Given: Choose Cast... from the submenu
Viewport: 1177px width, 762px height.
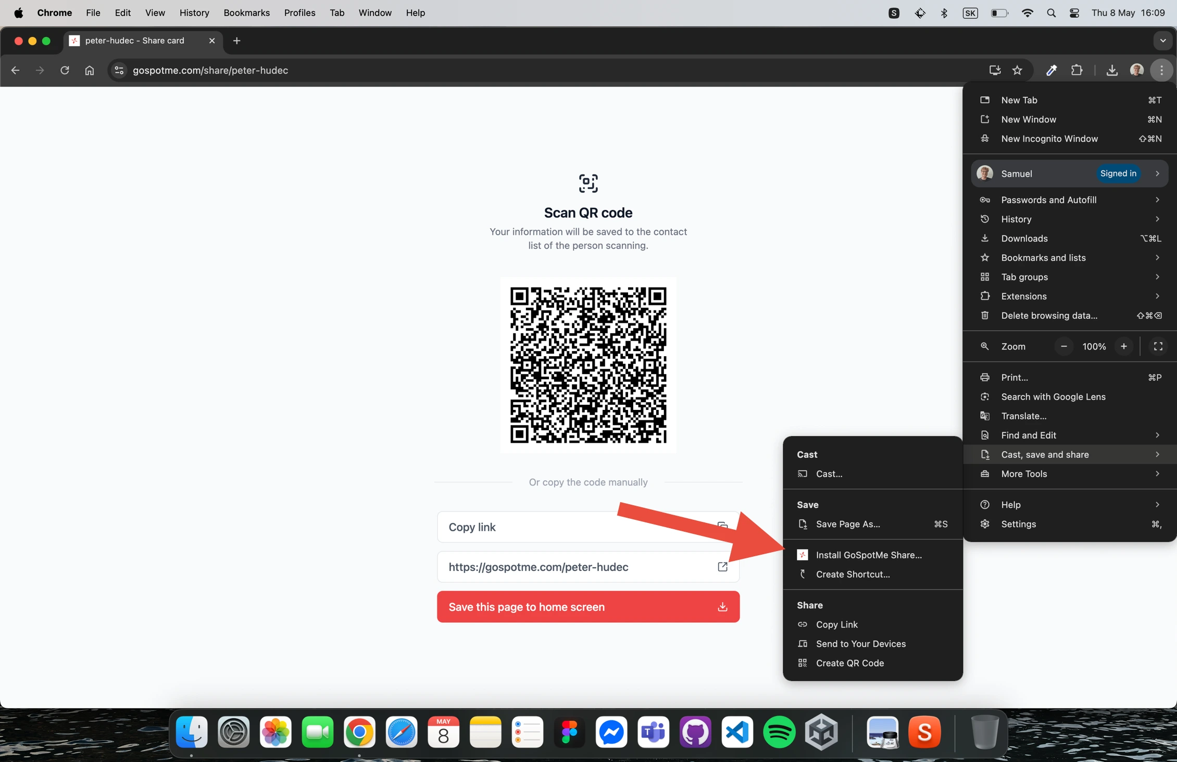Looking at the screenshot, I should pos(873,474).
